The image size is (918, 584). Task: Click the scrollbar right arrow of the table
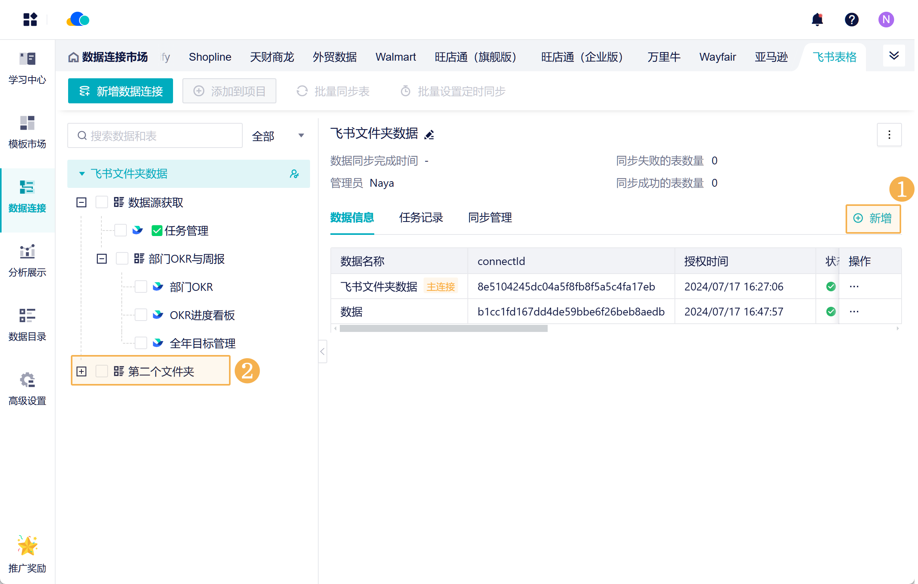pyautogui.click(x=898, y=328)
